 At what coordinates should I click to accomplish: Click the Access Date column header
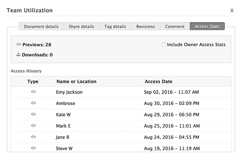(158, 82)
